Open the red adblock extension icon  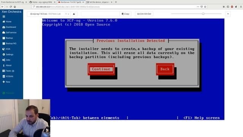pyautogui.click(x=232, y=7)
